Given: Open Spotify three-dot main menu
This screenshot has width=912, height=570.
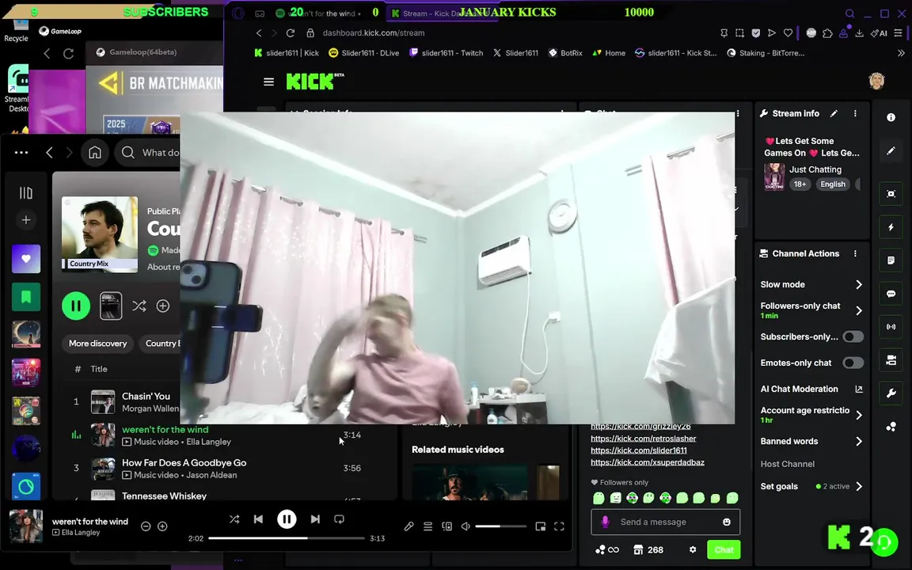Looking at the screenshot, I should [x=21, y=152].
